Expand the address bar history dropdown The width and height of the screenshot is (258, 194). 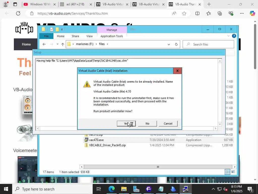[169, 44]
